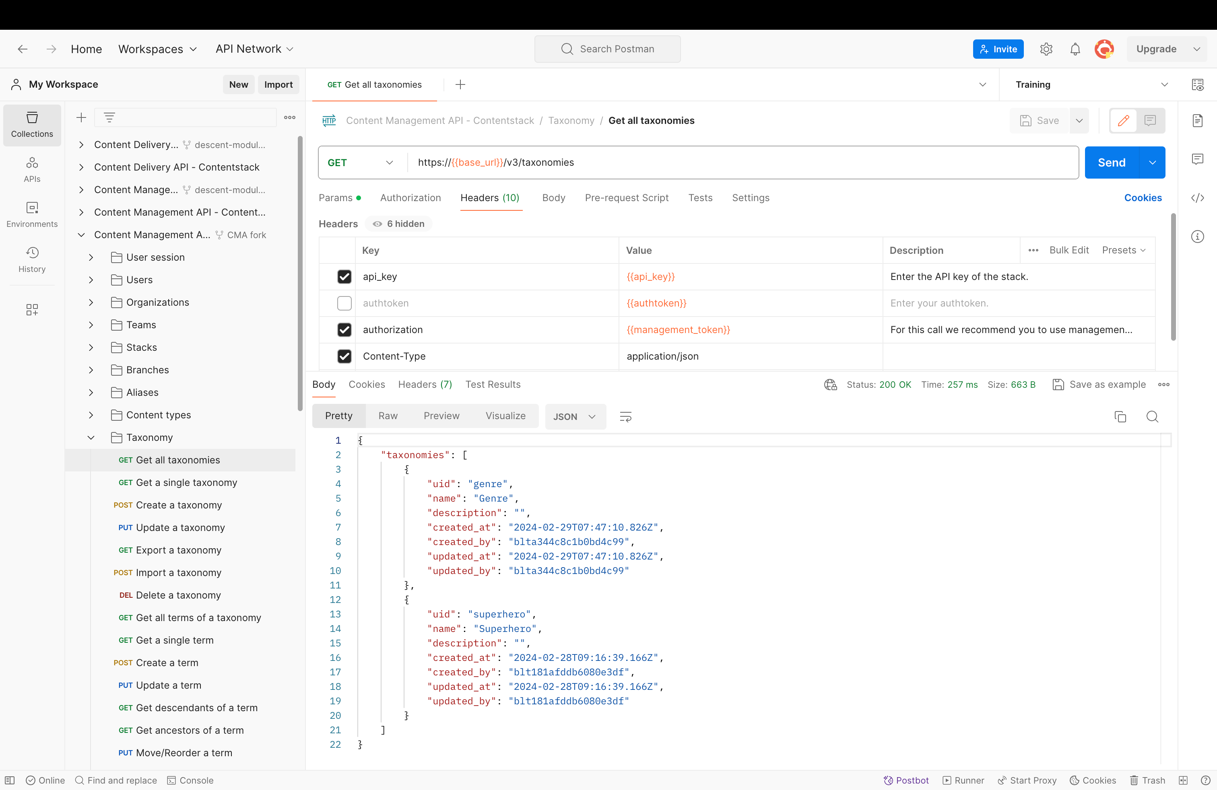Click the configure workspace sidebar grid icon

[32, 310]
